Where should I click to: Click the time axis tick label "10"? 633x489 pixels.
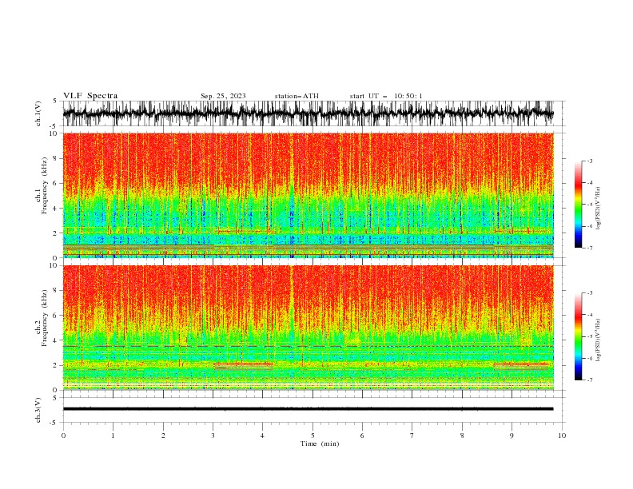[x=562, y=435]
